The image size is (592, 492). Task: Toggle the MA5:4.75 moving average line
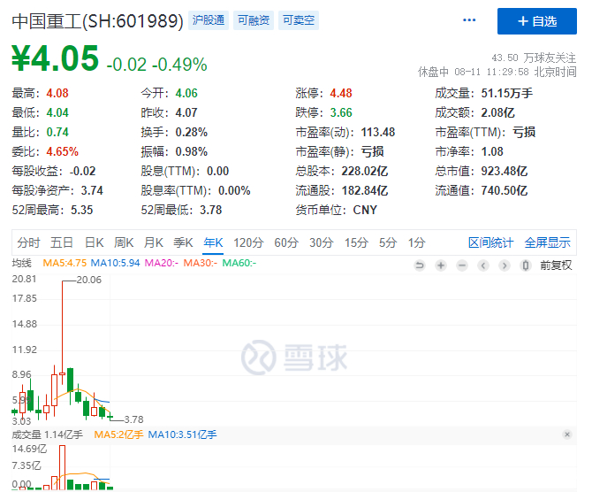tap(65, 263)
